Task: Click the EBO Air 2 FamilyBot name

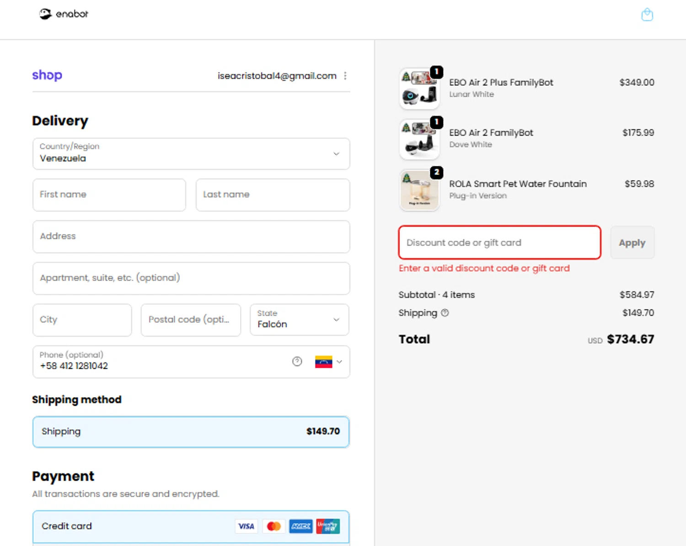Action: (491, 133)
